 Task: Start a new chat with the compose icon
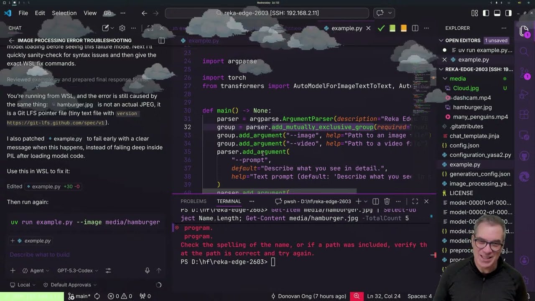[105, 28]
